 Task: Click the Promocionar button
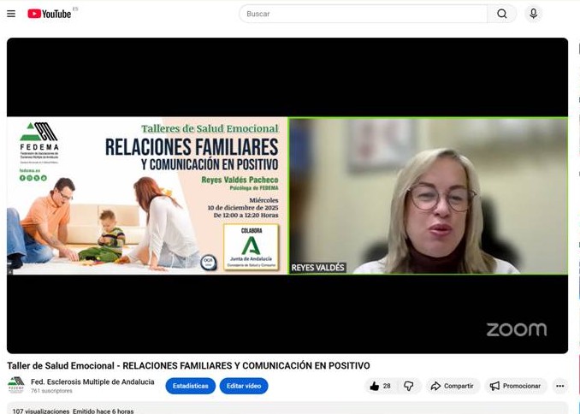(x=516, y=386)
